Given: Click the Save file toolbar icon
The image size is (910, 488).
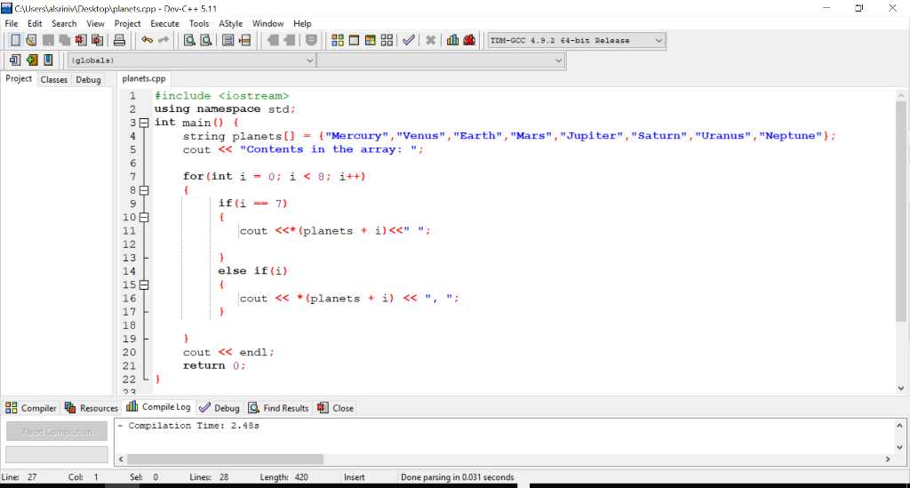Looking at the screenshot, I should point(48,40).
